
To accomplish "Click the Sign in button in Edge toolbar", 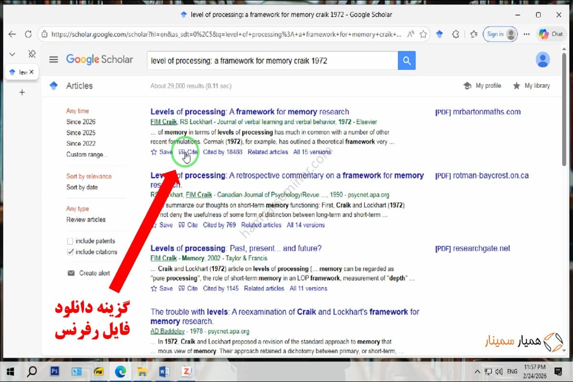I will pyautogui.click(x=500, y=34).
